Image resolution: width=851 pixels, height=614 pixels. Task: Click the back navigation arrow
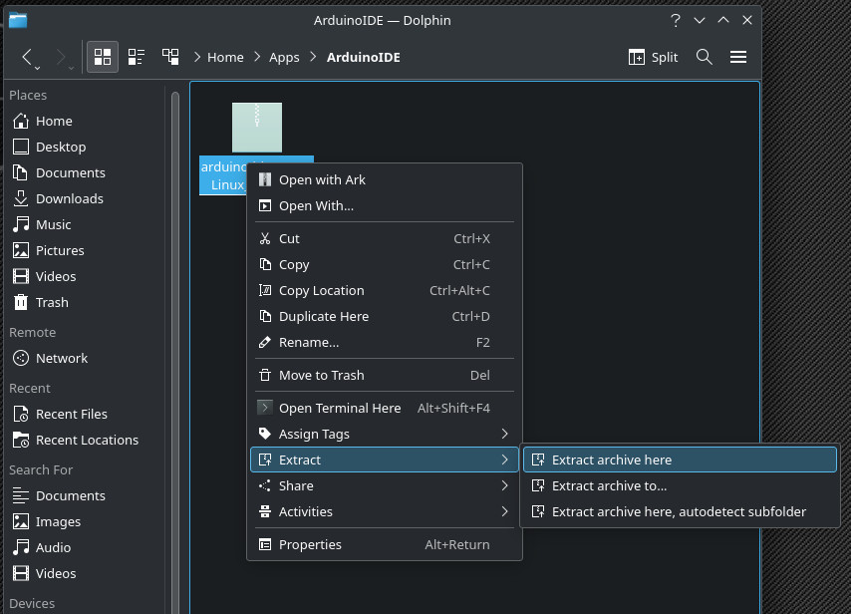tap(28, 57)
